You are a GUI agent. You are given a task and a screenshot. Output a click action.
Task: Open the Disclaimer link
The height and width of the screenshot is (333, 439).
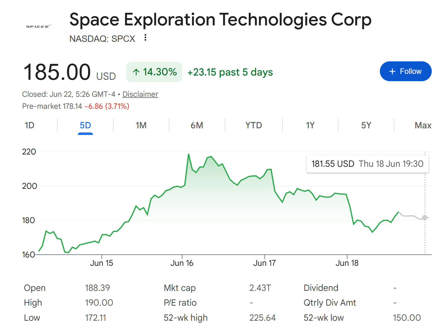point(140,94)
